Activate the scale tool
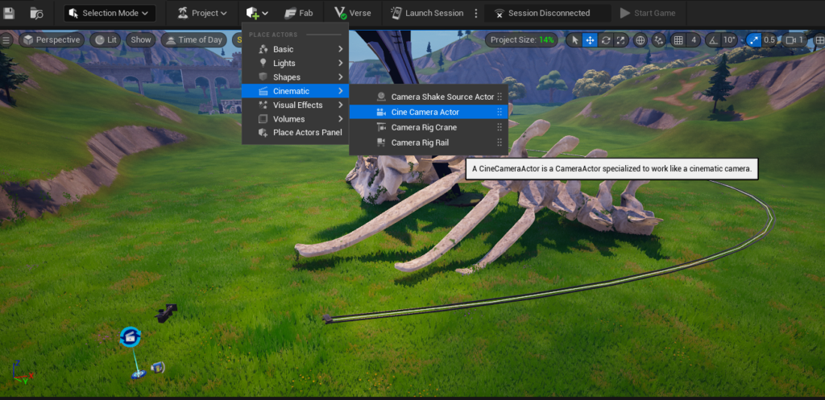The height and width of the screenshot is (400, 825). [x=620, y=40]
